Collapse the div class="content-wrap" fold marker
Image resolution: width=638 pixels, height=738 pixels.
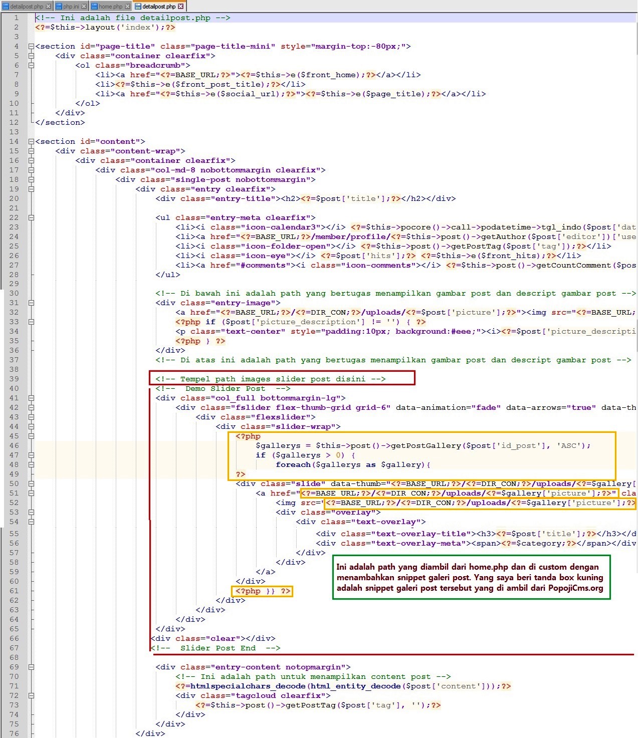pyautogui.click(x=31, y=151)
